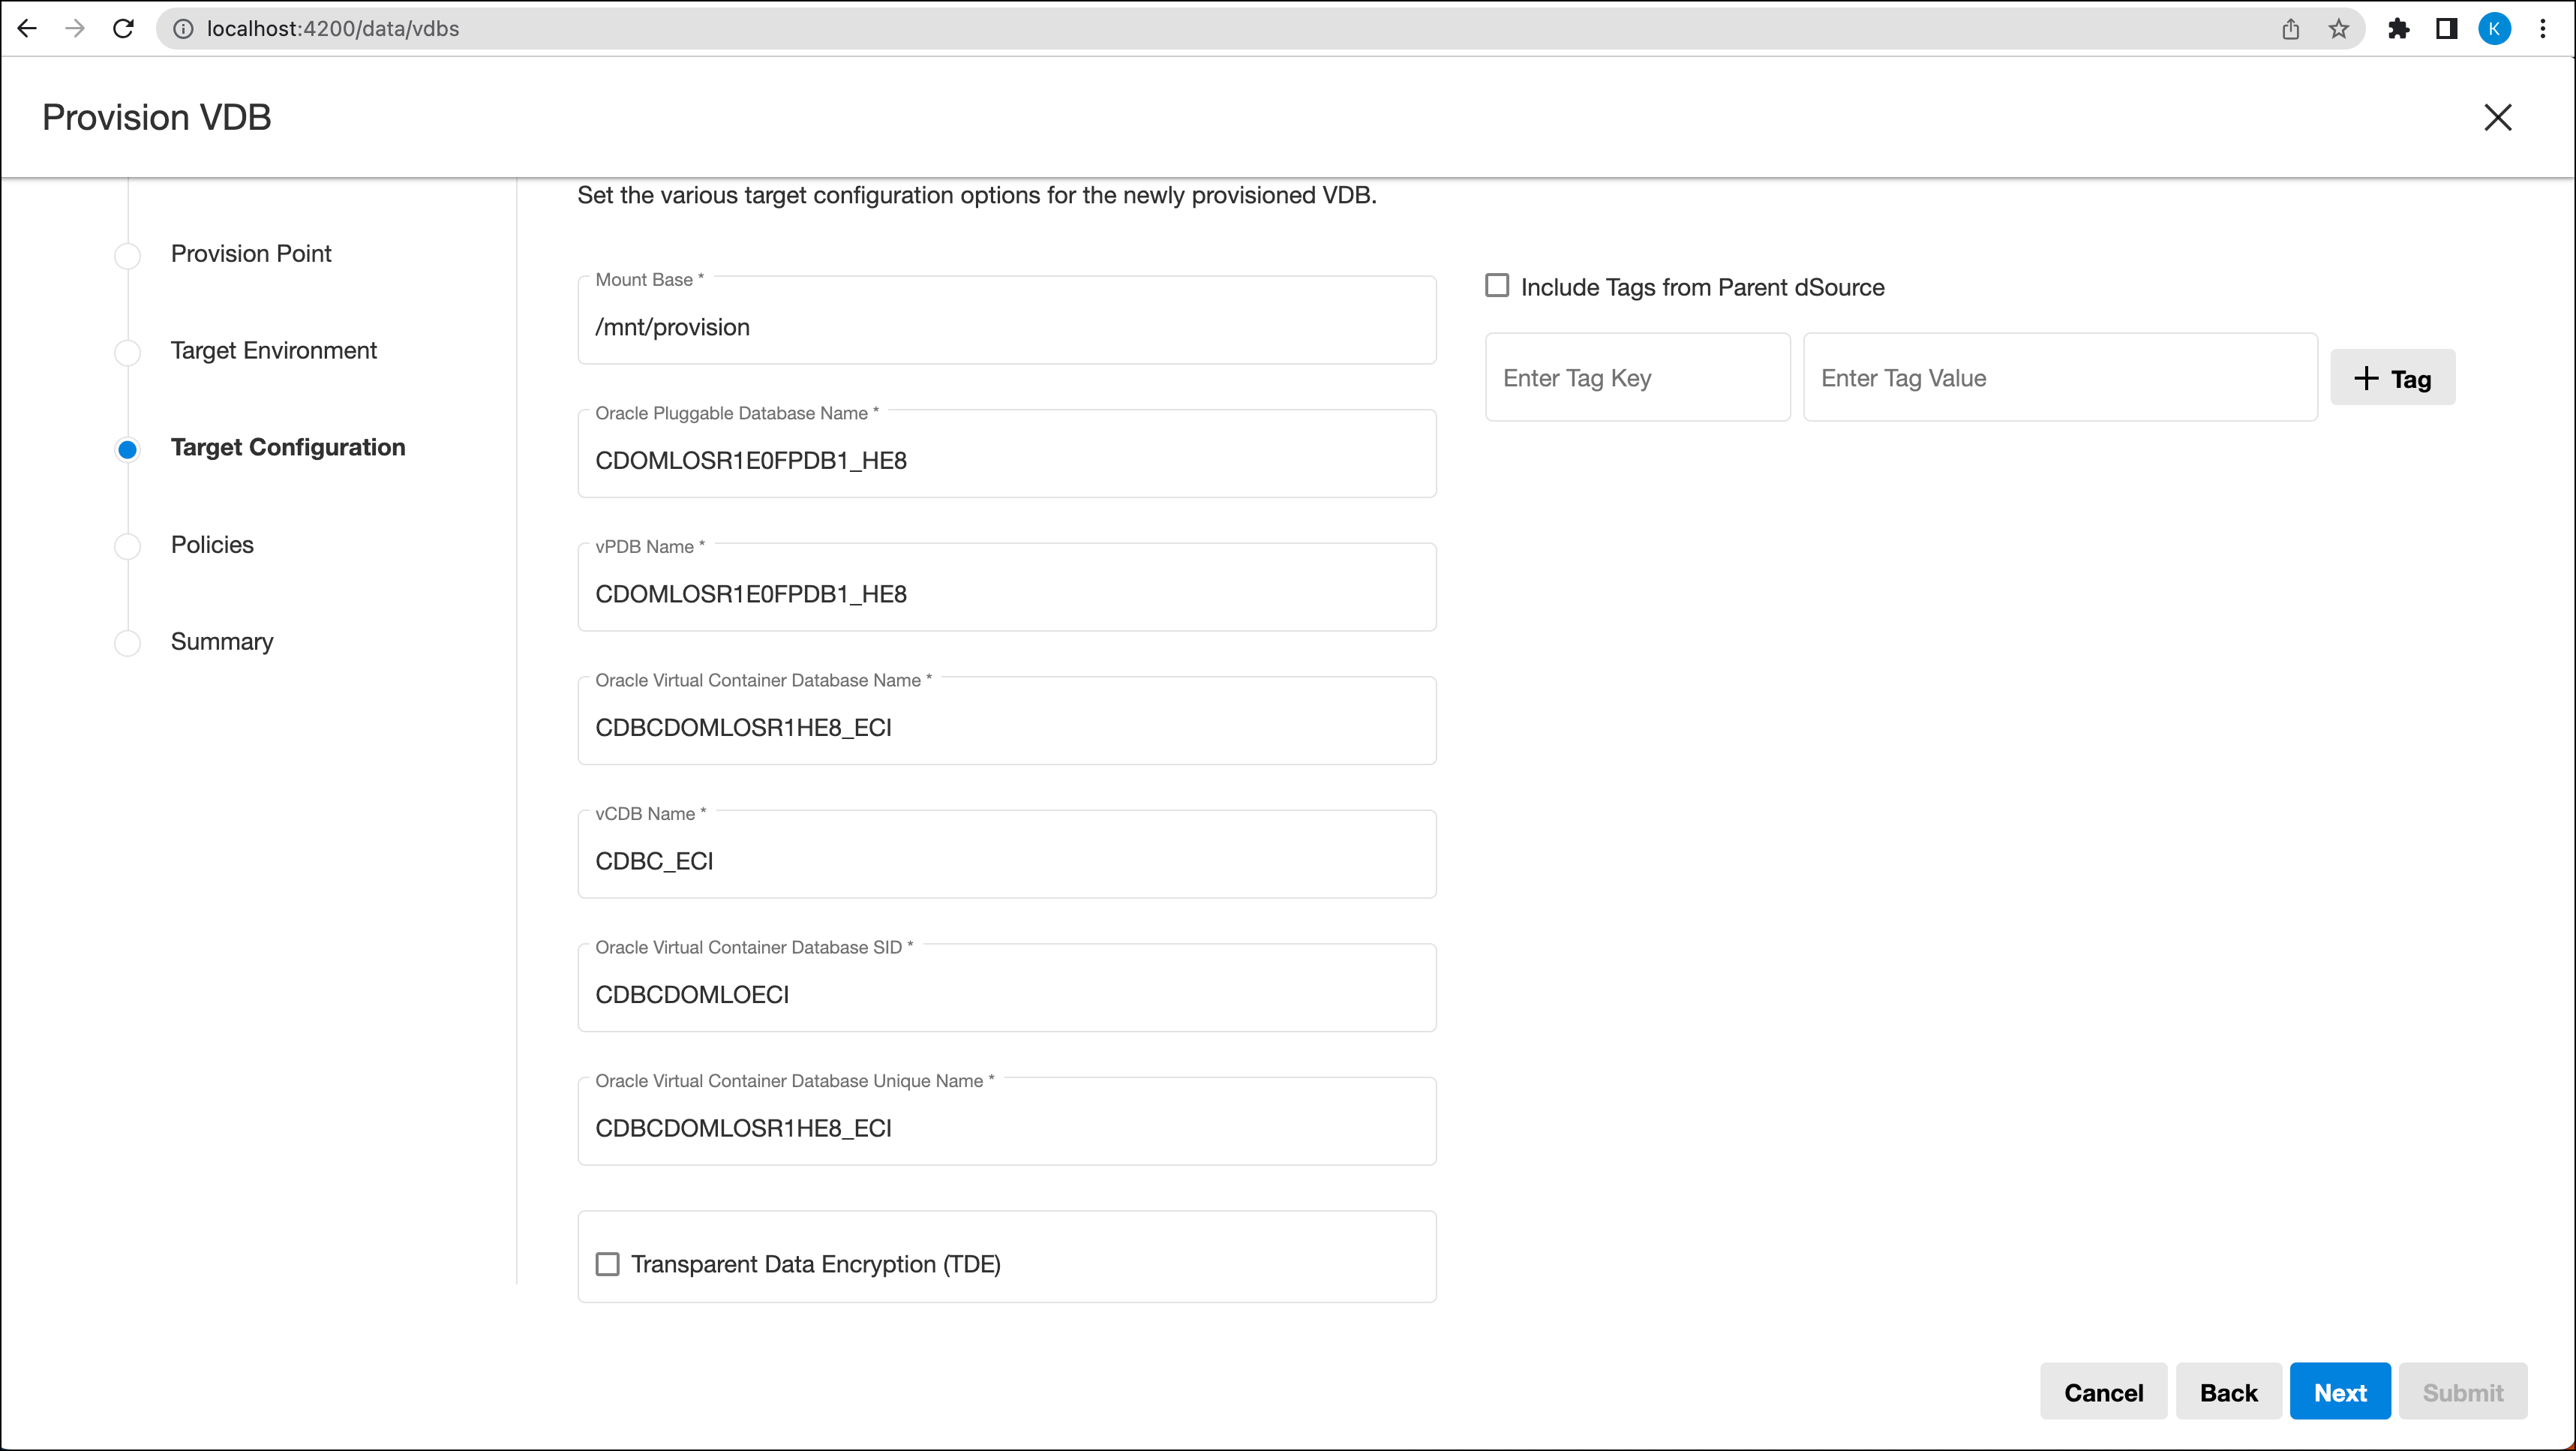Check Transparent Data Encryption (TDE) box
This screenshot has width=2576, height=1451.
tap(607, 1264)
